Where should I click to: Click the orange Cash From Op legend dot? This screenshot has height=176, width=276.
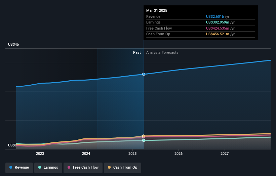[109, 167]
